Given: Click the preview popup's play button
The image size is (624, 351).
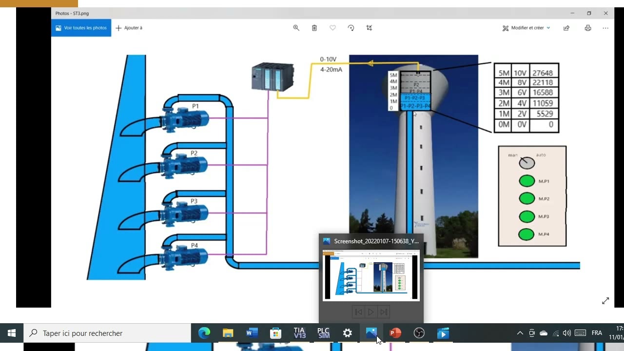Looking at the screenshot, I should pyautogui.click(x=371, y=312).
